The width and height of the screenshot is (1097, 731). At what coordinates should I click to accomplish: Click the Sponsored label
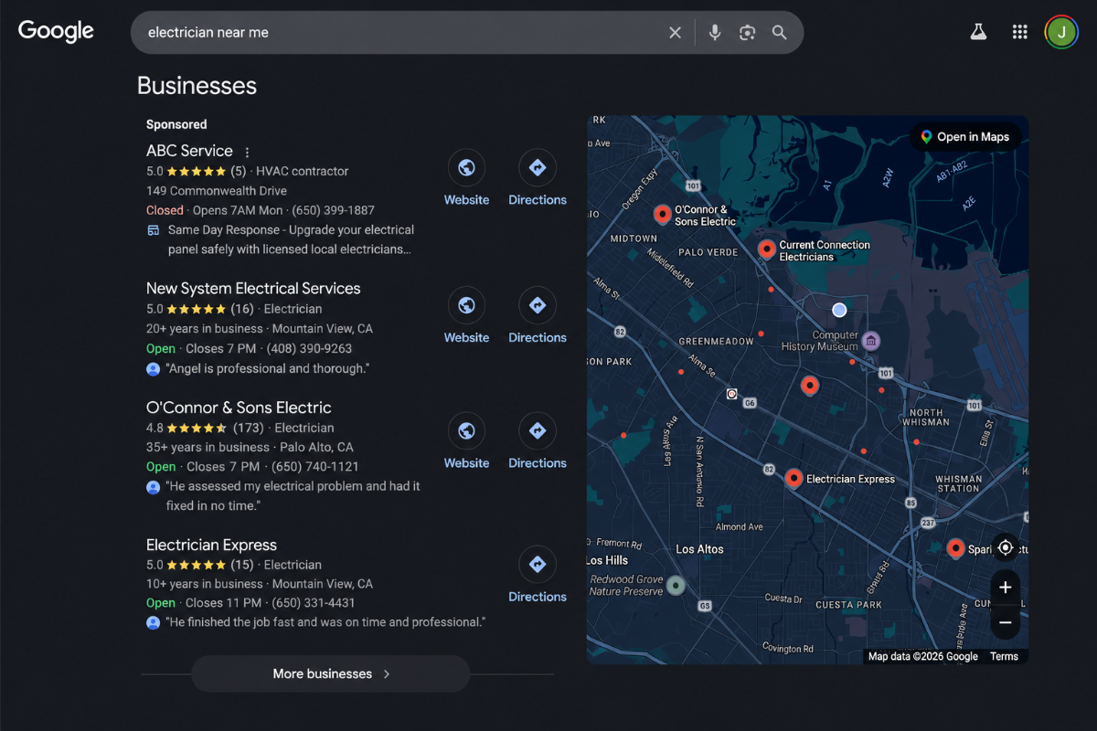coord(176,124)
